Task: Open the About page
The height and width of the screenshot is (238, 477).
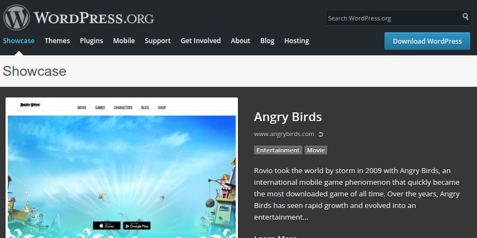Action: pyautogui.click(x=240, y=40)
